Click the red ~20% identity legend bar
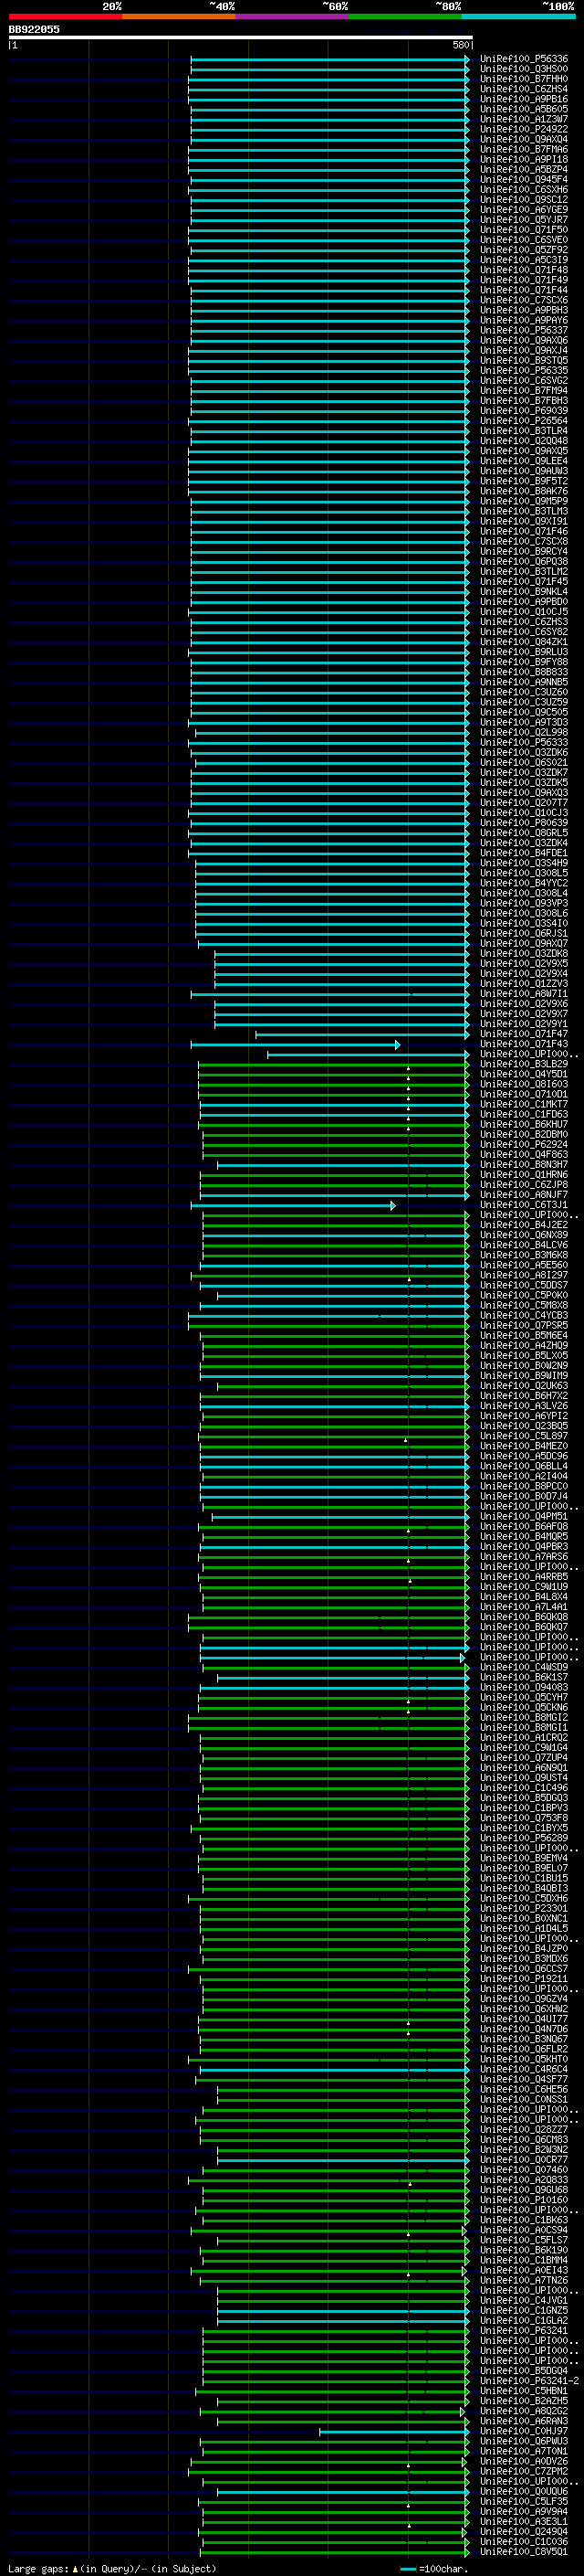The image size is (584, 2576). tap(65, 16)
